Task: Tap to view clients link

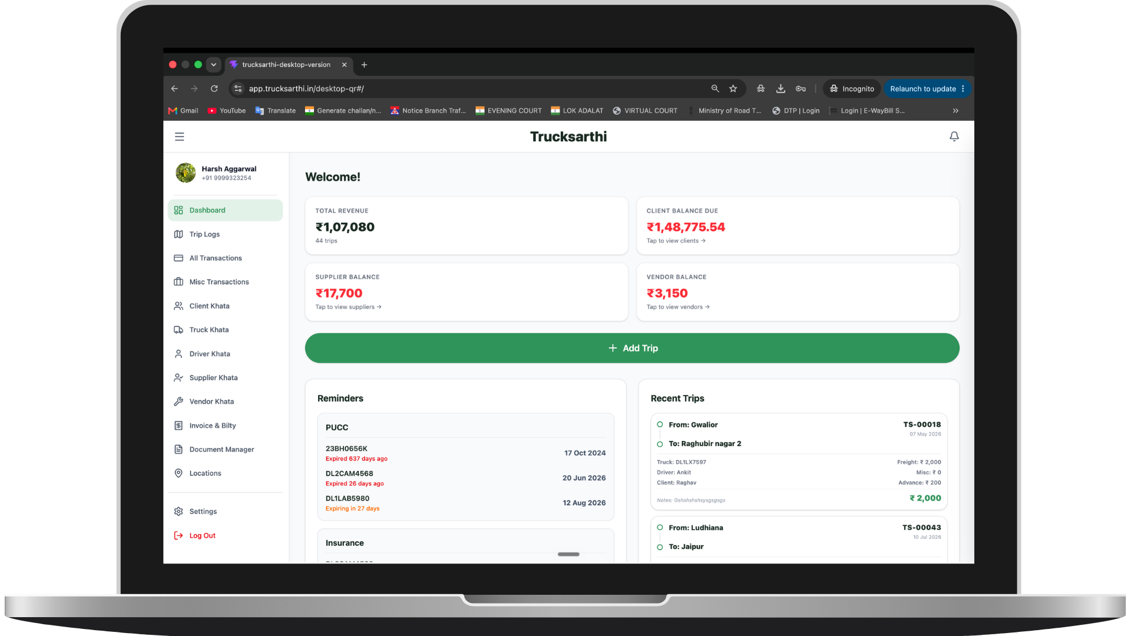Action: (x=676, y=241)
